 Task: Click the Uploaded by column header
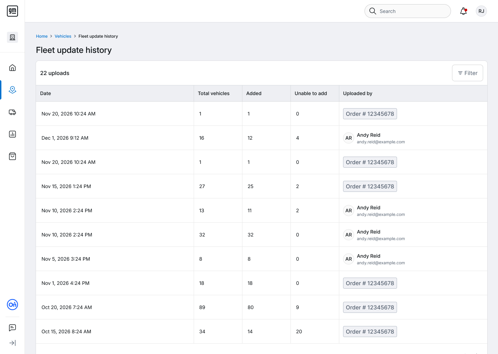413,93
